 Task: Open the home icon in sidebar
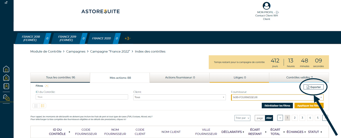tap(6, 69)
